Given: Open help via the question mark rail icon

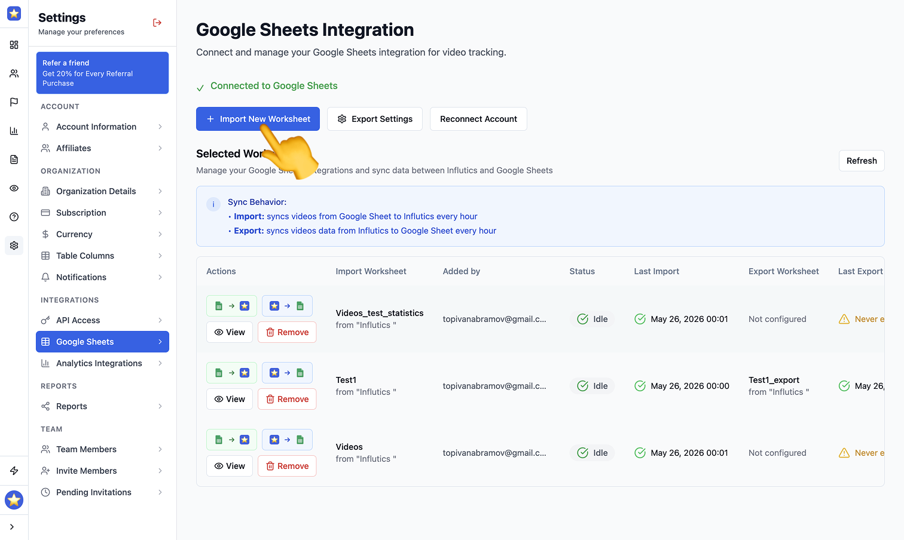Looking at the screenshot, I should tap(14, 217).
